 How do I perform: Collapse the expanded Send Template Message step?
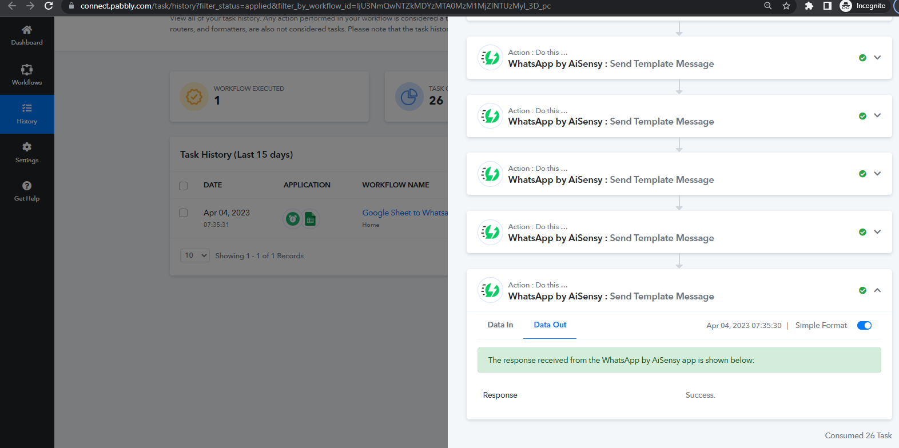pyautogui.click(x=877, y=290)
